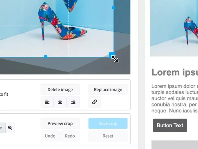Open the link chain icon
The width and height of the screenshot is (198, 149).
pos(94,102)
